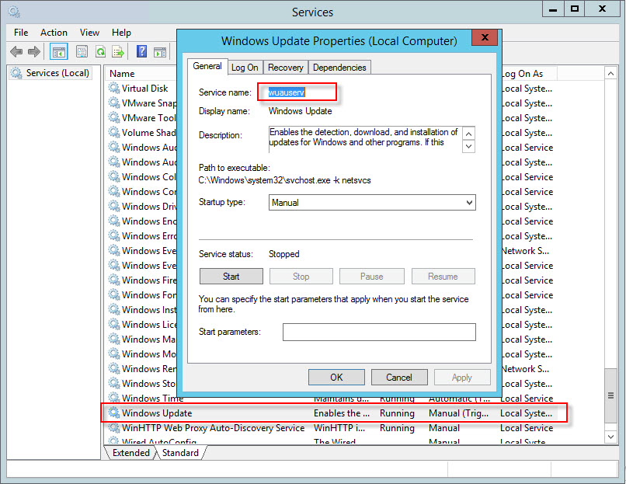Click gear icon beside Windows Font service
The image size is (626, 484).
(x=114, y=294)
